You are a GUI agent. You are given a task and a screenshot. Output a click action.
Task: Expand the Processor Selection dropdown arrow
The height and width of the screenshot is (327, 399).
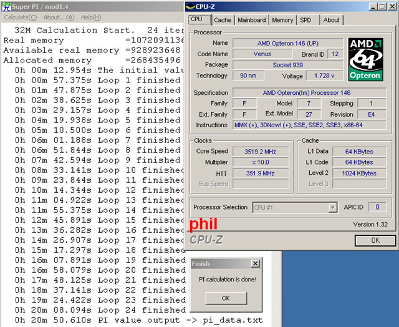[332, 208]
